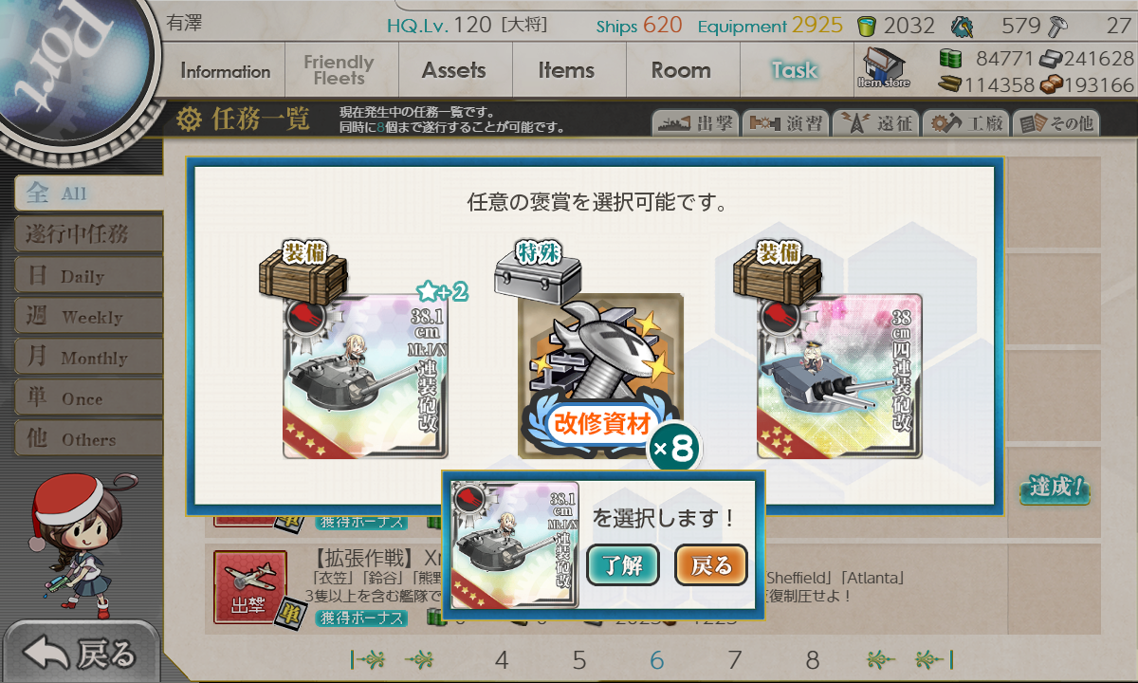Filter quests by Weekly category
1138x683 pixels.
pos(88,317)
